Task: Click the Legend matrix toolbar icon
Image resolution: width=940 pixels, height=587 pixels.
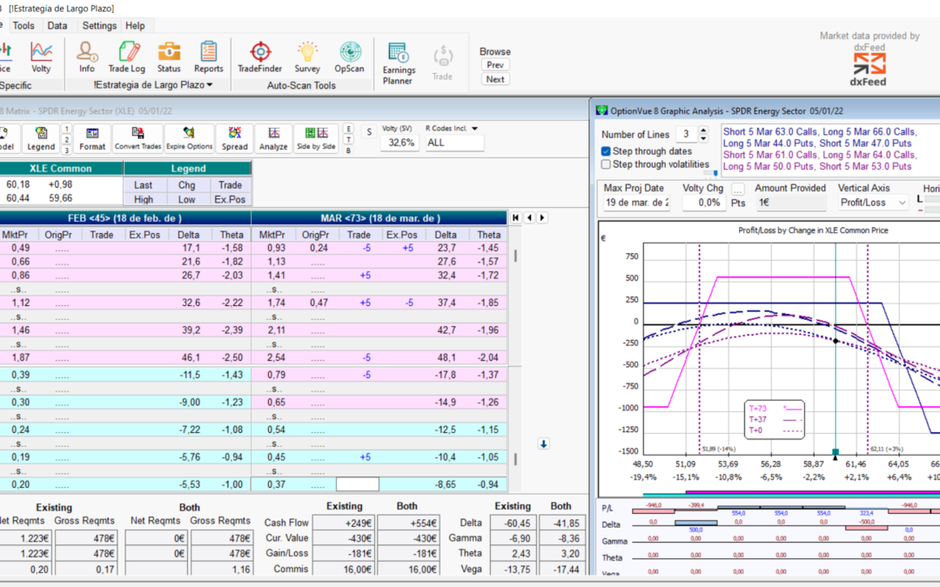Action: tap(41, 138)
